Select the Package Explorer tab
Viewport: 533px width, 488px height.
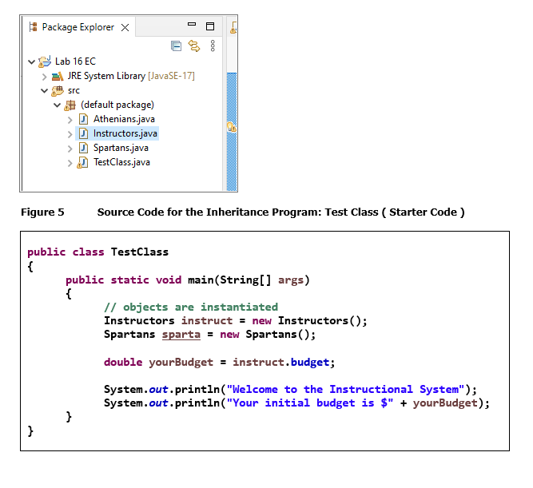click(78, 27)
